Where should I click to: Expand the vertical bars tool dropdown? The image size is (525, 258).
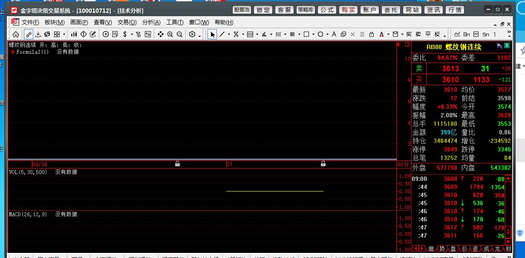click(x=257, y=35)
